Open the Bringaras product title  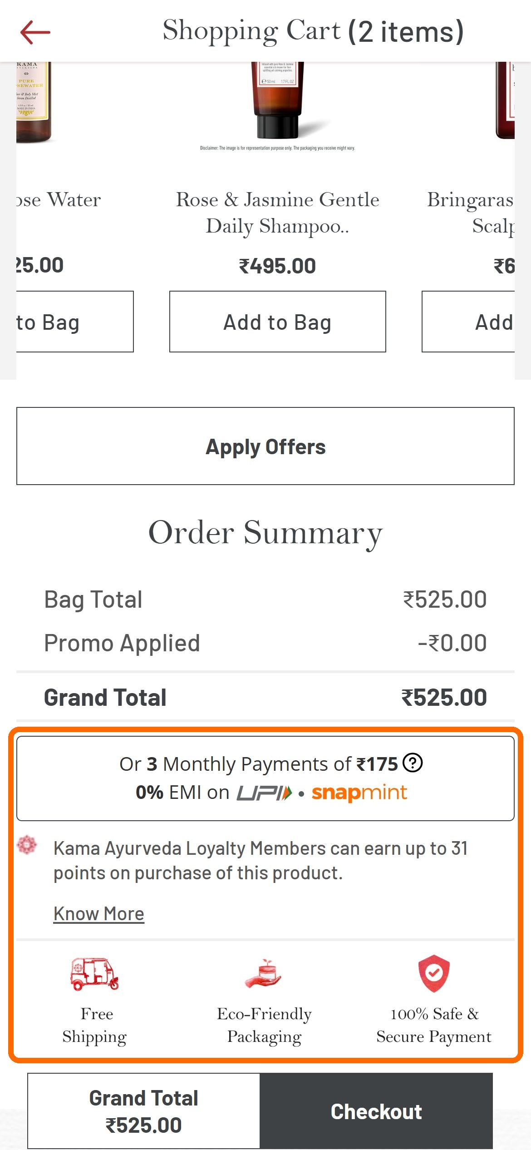tap(471, 213)
